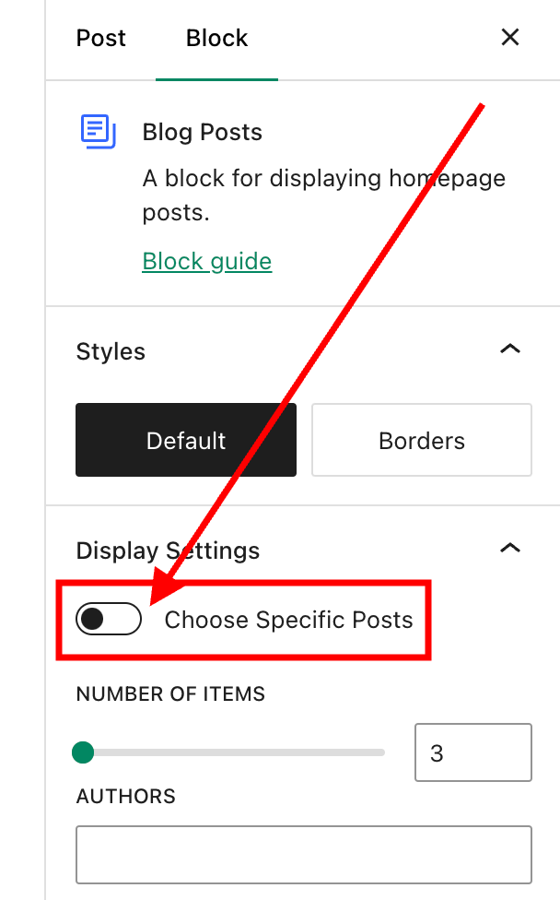This screenshot has height=900, width=560.
Task: Click the Blog Posts block title
Action: (x=203, y=132)
